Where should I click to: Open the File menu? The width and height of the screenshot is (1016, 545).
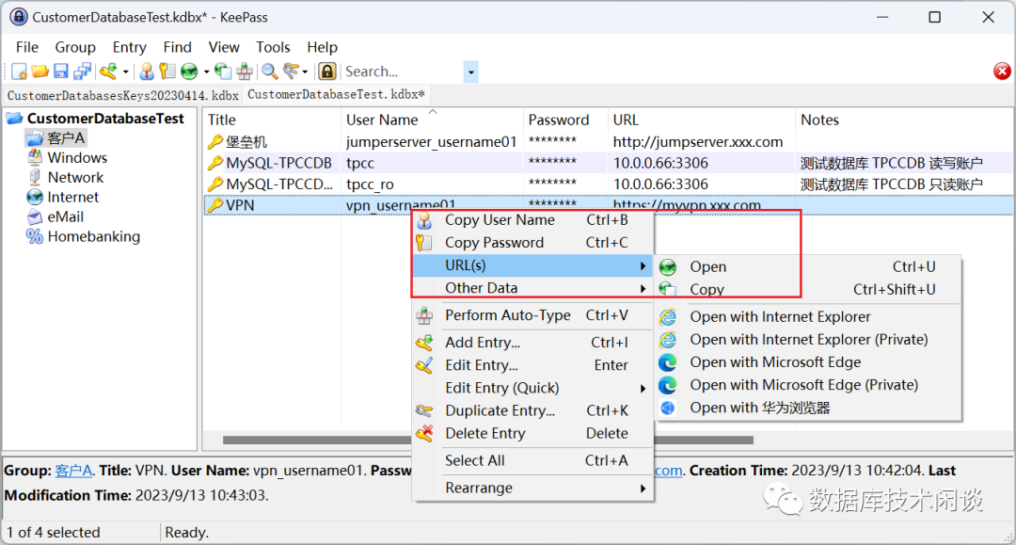click(x=27, y=47)
